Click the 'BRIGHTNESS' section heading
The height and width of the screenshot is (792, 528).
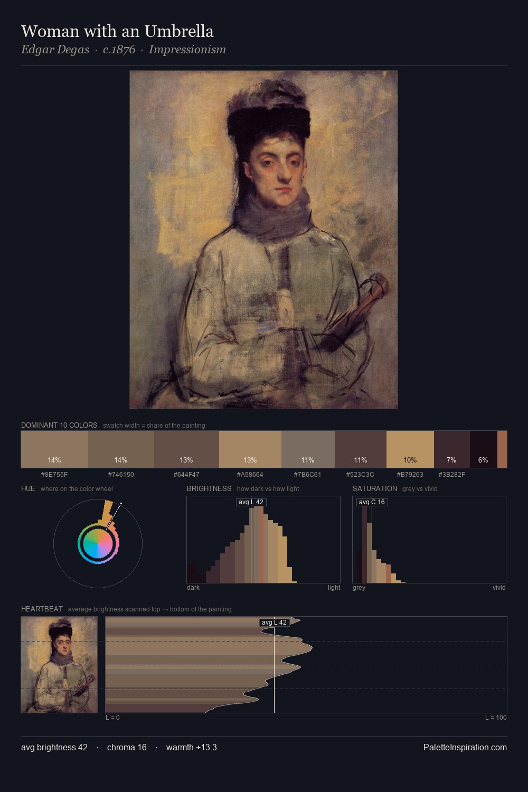pyautogui.click(x=209, y=488)
